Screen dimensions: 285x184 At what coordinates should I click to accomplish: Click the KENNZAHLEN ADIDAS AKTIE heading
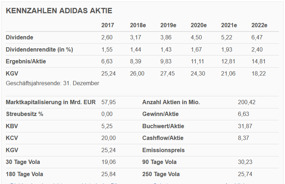coord(59,11)
